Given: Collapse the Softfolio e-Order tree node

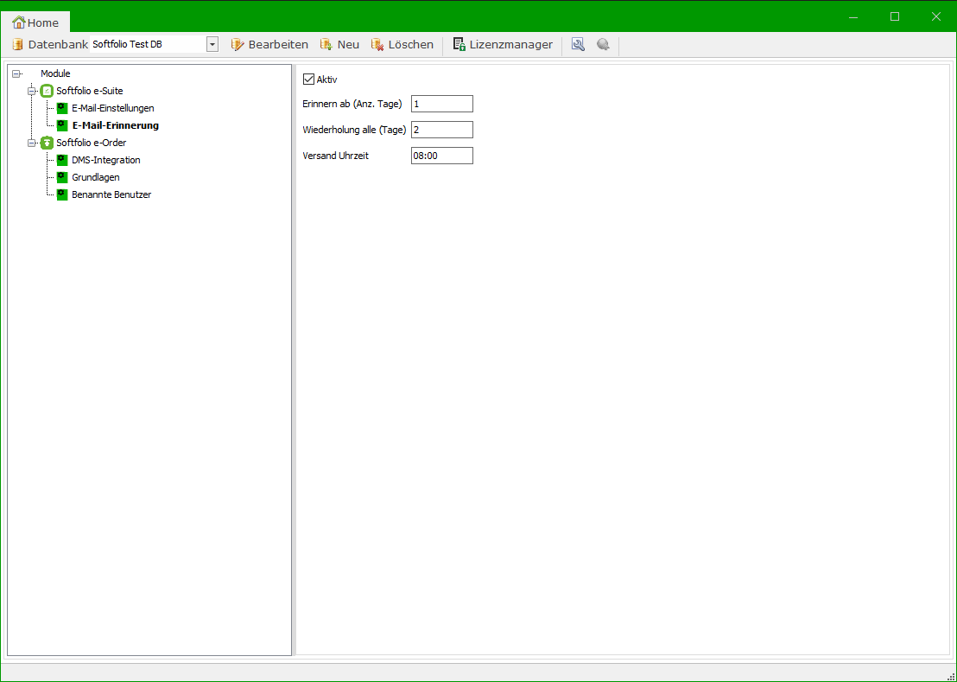Looking at the screenshot, I should pos(32,143).
